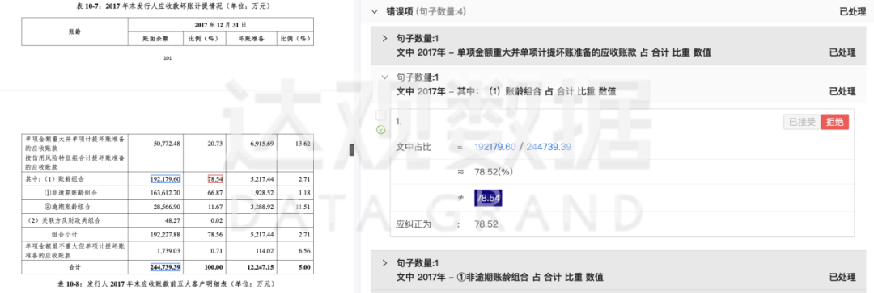Click the 应纠正为 78.52 corrected value

click(x=486, y=224)
